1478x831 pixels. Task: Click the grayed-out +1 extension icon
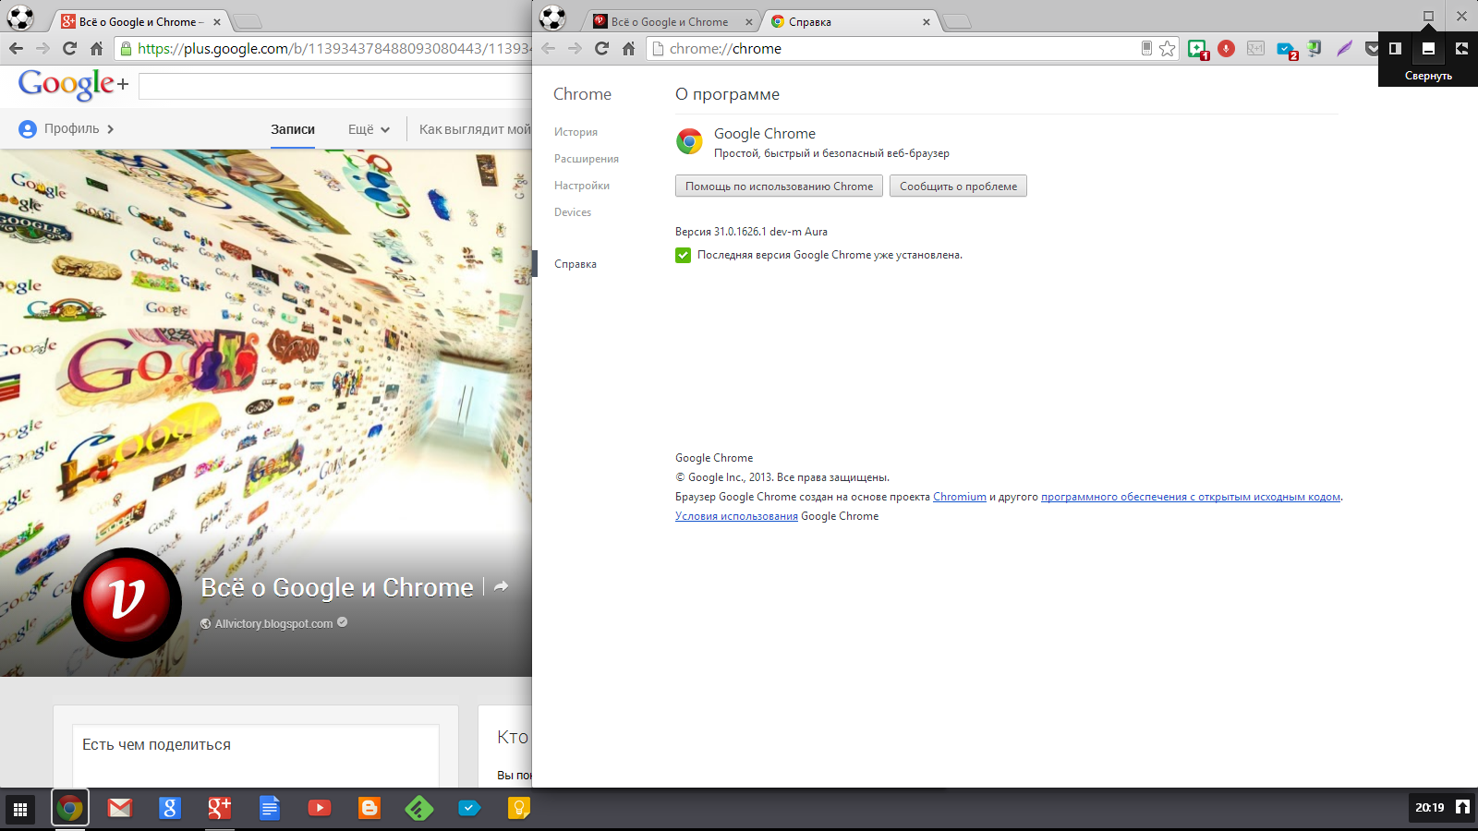point(1255,49)
